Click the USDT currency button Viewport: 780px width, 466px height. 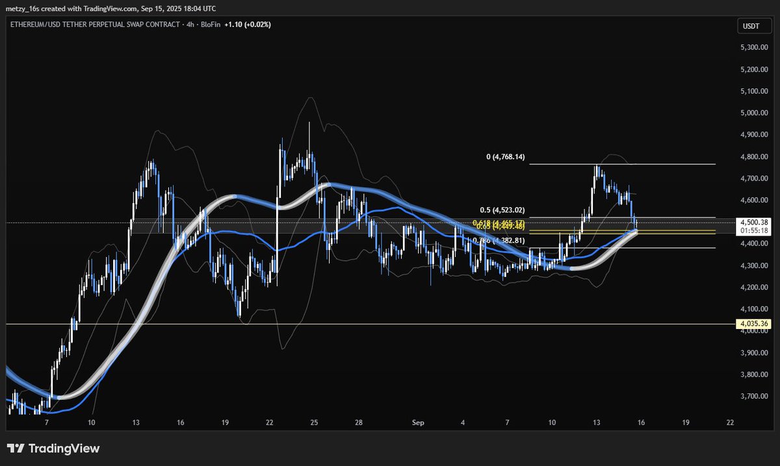click(x=754, y=26)
